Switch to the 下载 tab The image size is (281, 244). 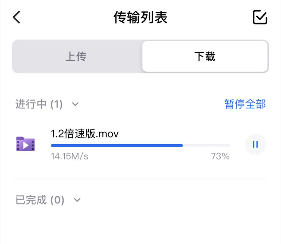tap(205, 56)
